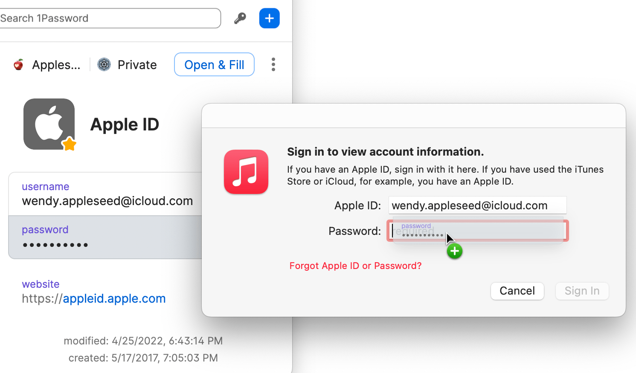Screen dimensions: 636x373
Task: Save the login with the green plus icon
Action: pos(454,251)
